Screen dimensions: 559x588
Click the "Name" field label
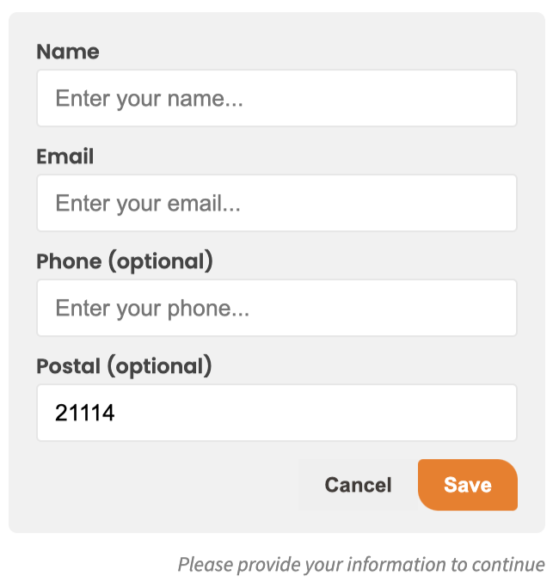click(68, 52)
